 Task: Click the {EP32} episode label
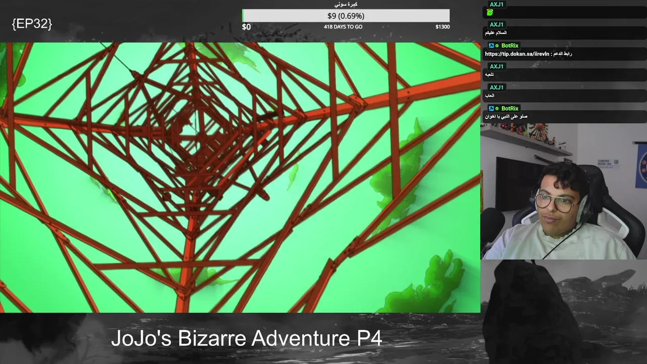click(x=32, y=23)
